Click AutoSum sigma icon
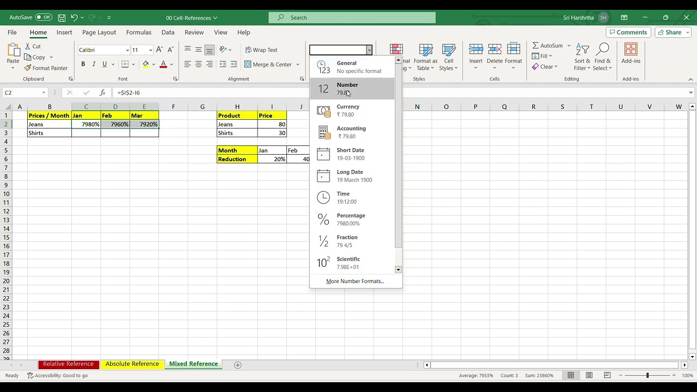This screenshot has height=392, width=697. (535, 46)
